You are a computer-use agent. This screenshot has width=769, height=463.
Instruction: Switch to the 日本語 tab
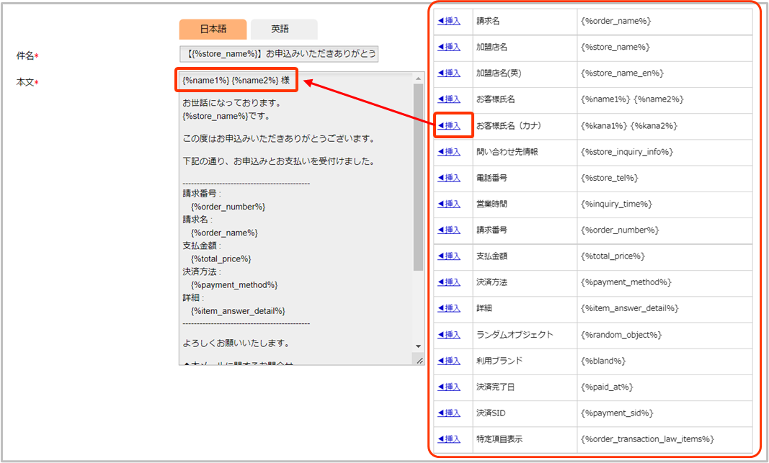213,29
